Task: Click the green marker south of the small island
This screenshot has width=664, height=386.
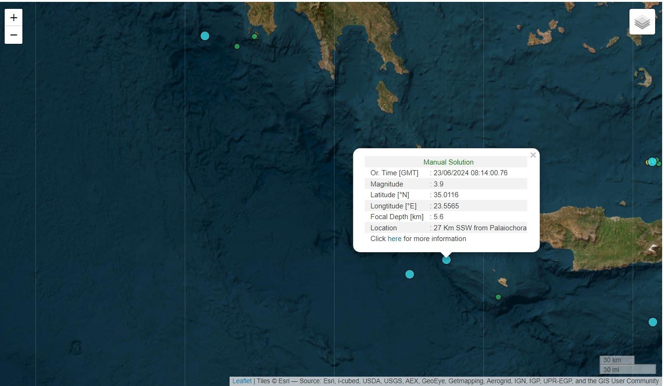Action: coord(498,297)
